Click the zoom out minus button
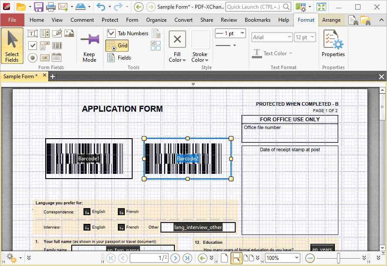The image size is (387, 266). click(x=310, y=258)
